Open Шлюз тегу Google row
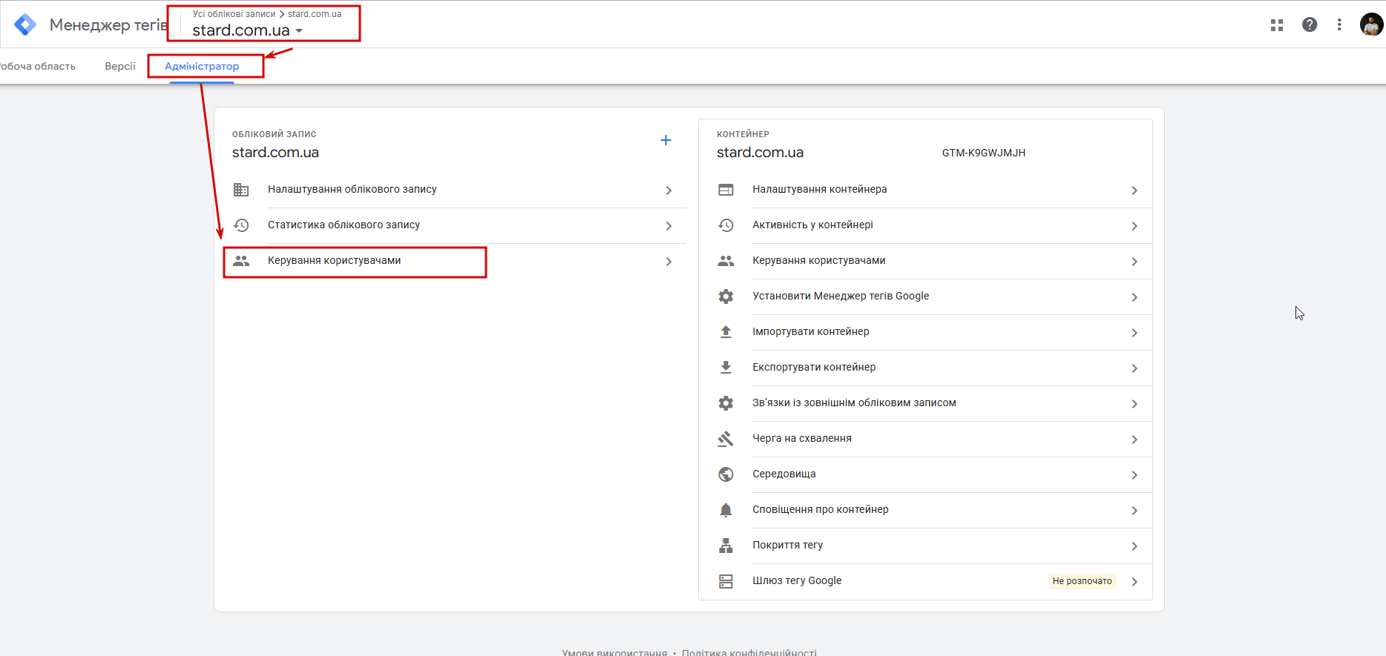1386x656 pixels. pos(797,581)
